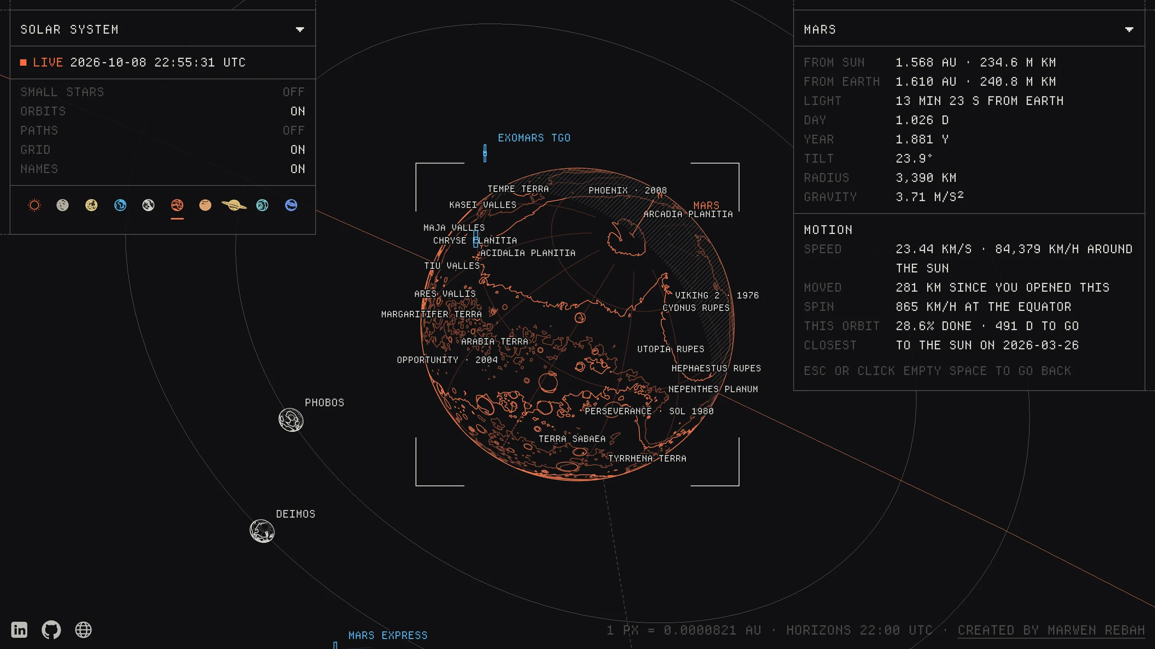This screenshot has width=1155, height=649.
Task: Click the Maja Valles label
Action: pyautogui.click(x=454, y=228)
